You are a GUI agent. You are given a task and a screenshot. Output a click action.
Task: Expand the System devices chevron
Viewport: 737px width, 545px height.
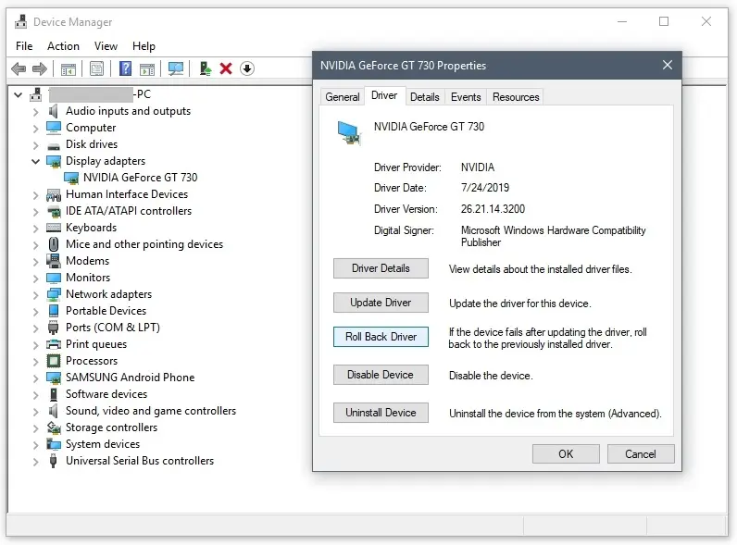[x=36, y=444]
